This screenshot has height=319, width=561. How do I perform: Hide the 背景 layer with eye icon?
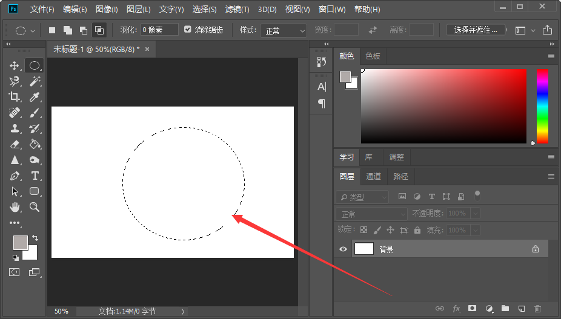tap(344, 249)
